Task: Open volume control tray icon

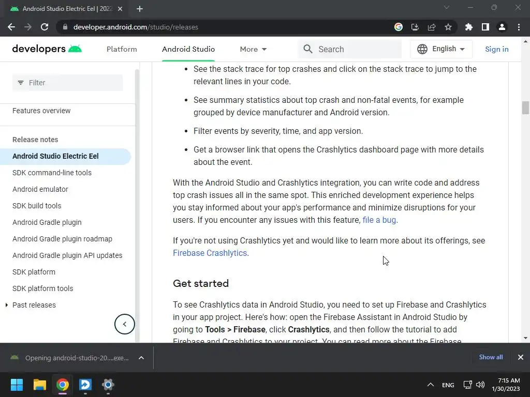Action: [480, 385]
